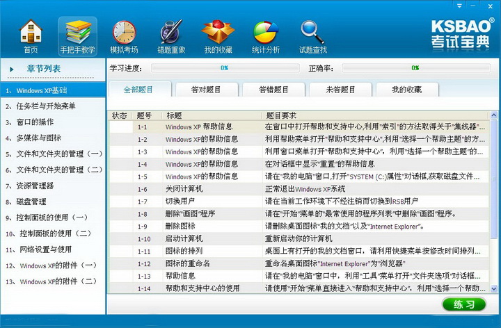Open 统计分析 pie chart icon

(266, 36)
